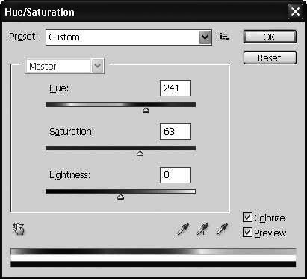The height and width of the screenshot is (279, 307).
Task: Click the Lightness: label
Action: point(69,175)
